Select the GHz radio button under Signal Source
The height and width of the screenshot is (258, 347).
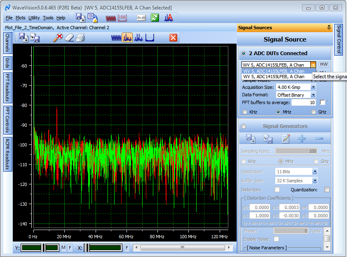314,112
